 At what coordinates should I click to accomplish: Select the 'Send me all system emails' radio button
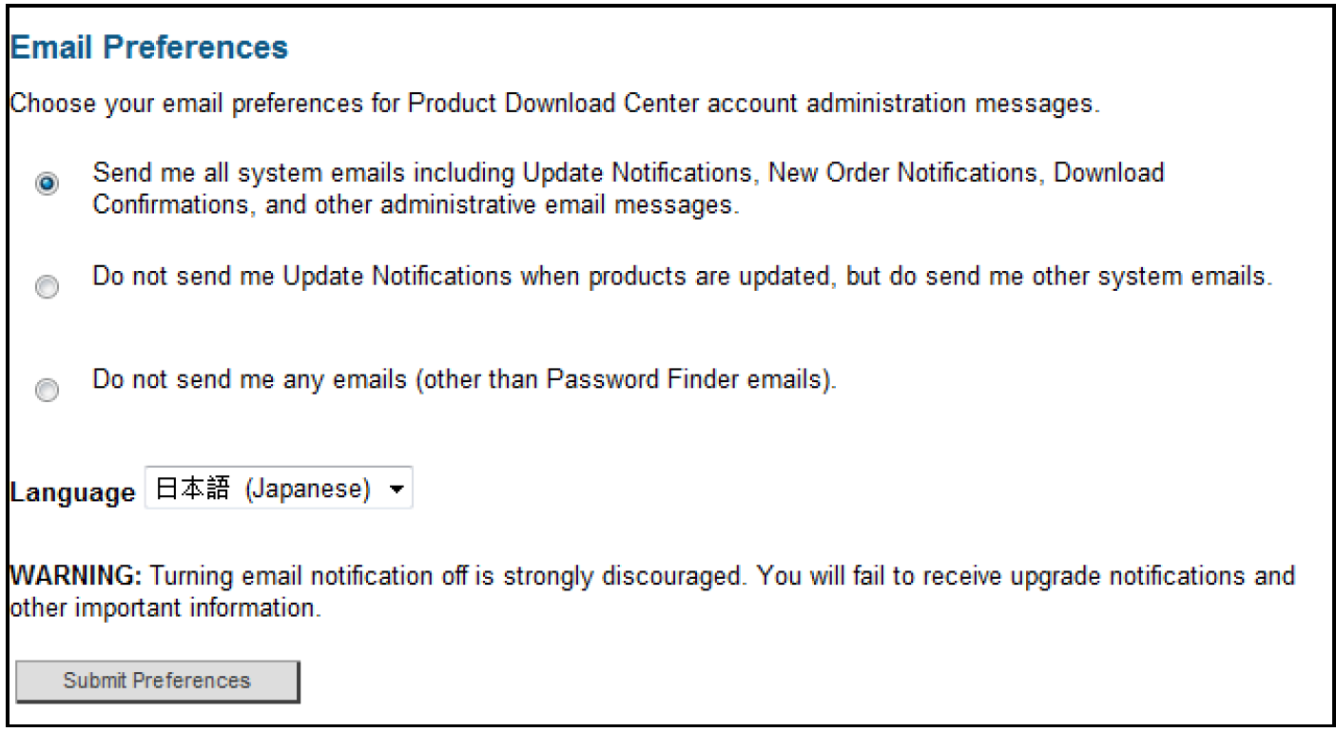coord(47,183)
